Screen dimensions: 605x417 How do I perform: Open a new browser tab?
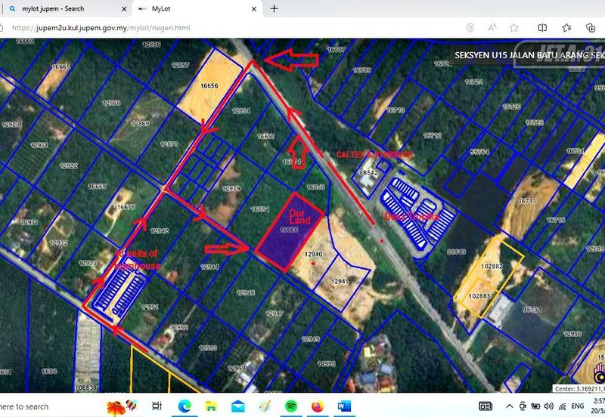click(x=274, y=8)
